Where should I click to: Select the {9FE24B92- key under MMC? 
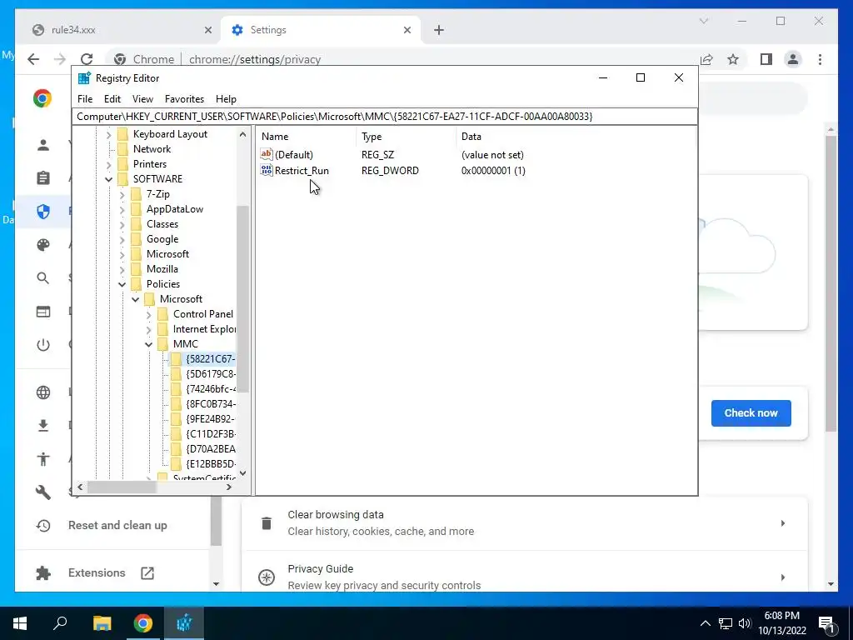tap(210, 419)
